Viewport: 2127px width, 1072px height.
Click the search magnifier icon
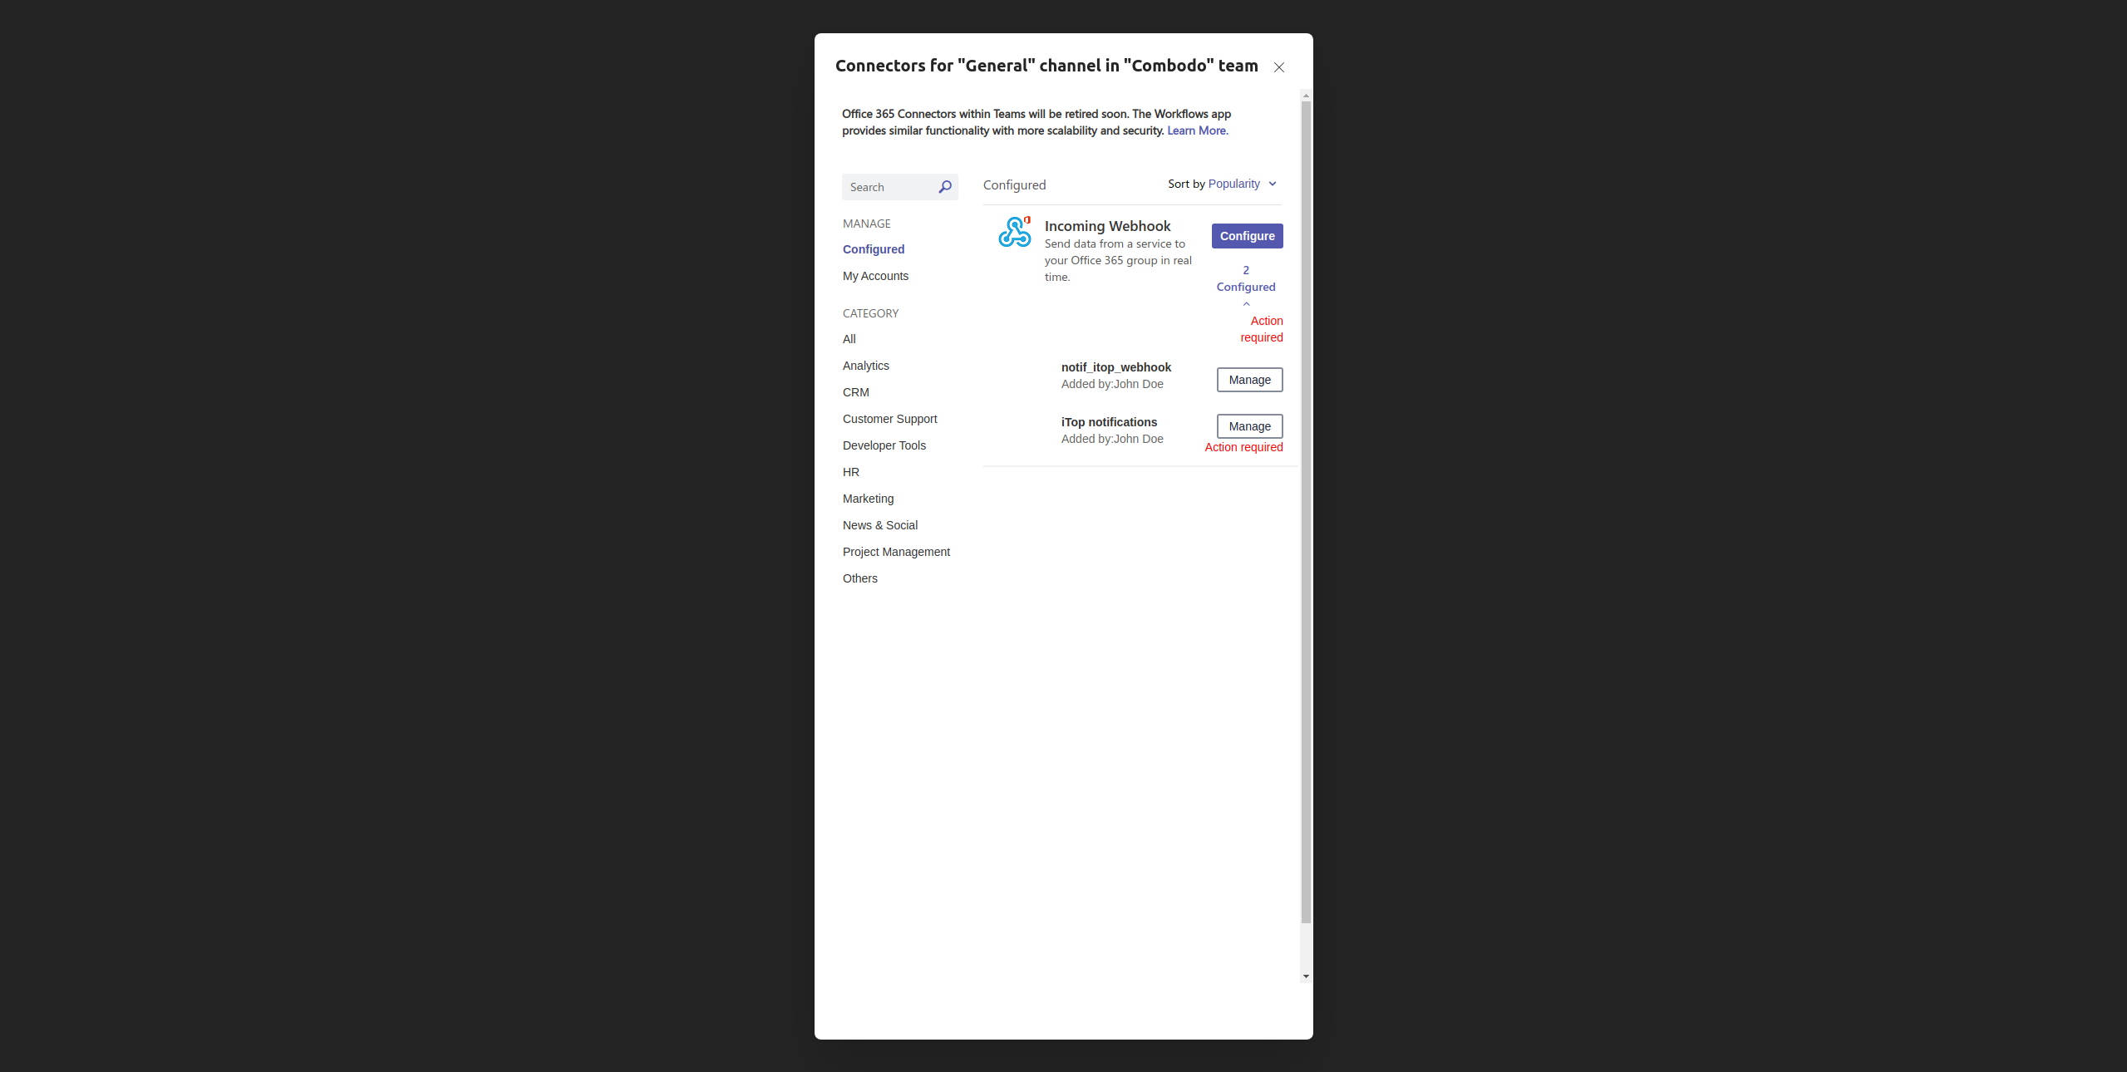[x=944, y=187]
